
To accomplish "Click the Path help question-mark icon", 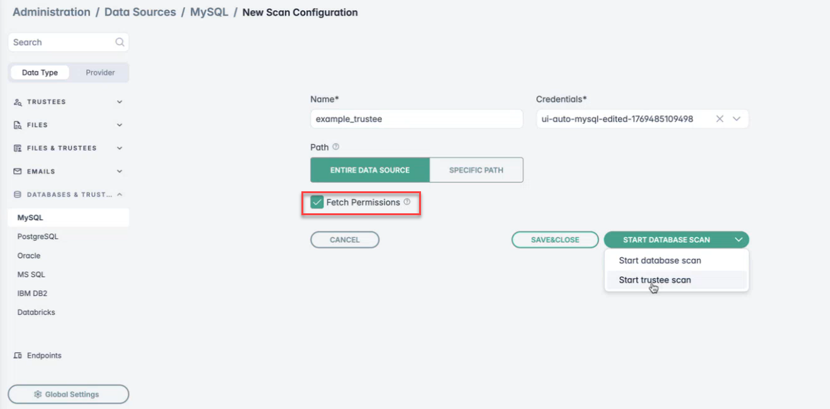I will (335, 147).
